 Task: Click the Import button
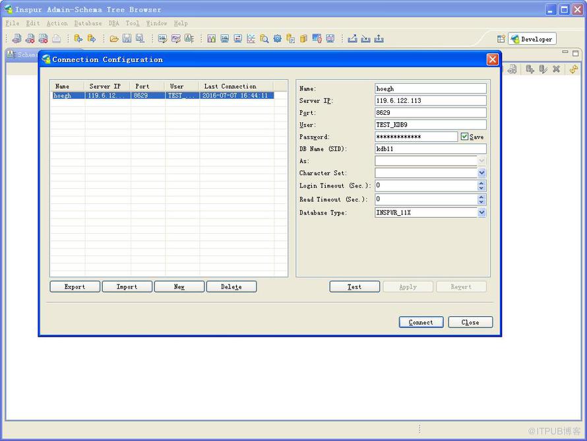click(127, 287)
